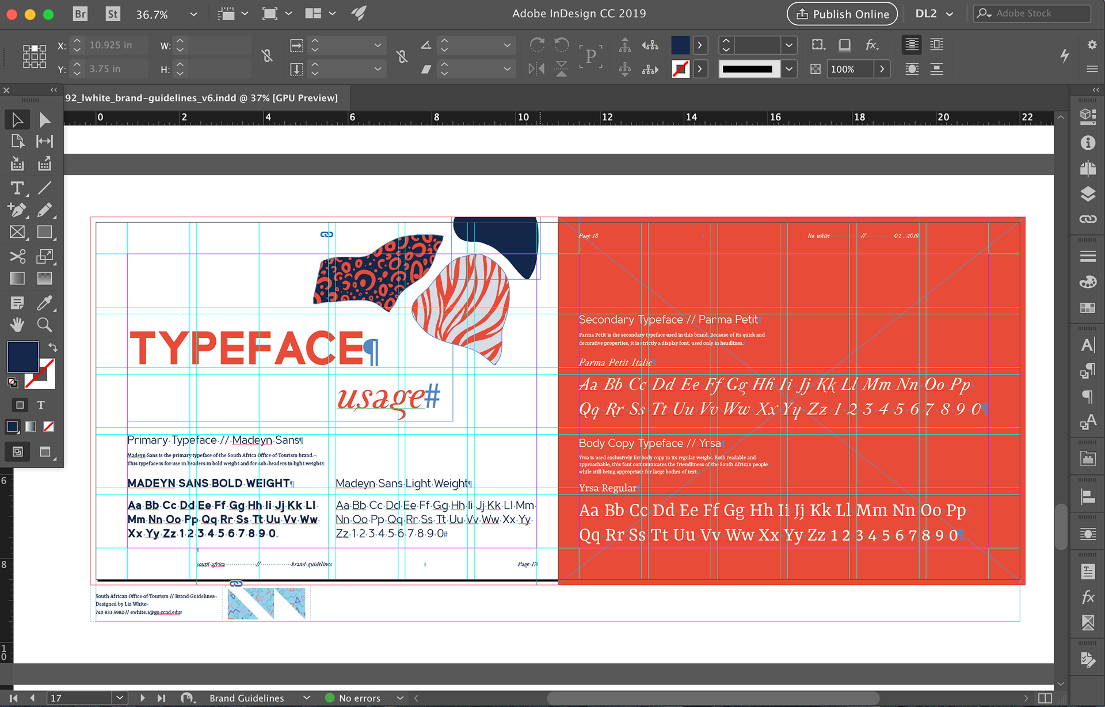Image resolution: width=1105 pixels, height=707 pixels.
Task: Select the Rectangle Frame tool
Action: (x=17, y=232)
